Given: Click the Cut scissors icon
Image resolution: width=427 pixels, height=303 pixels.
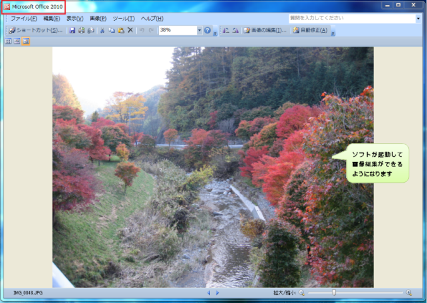Looking at the screenshot, I should (102, 30).
